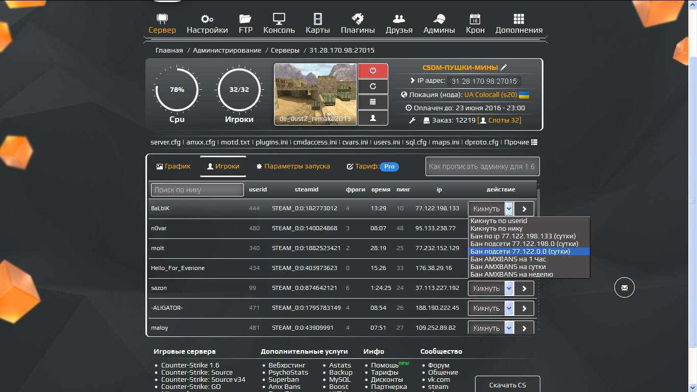
Task: Click the floating envelope message icon
Action: 624,288
